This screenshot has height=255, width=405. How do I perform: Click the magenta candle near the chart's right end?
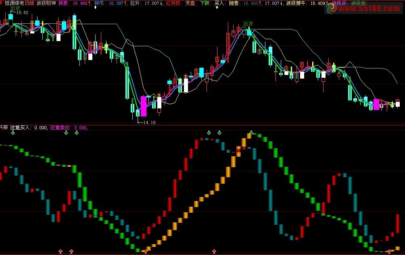pos(376,104)
